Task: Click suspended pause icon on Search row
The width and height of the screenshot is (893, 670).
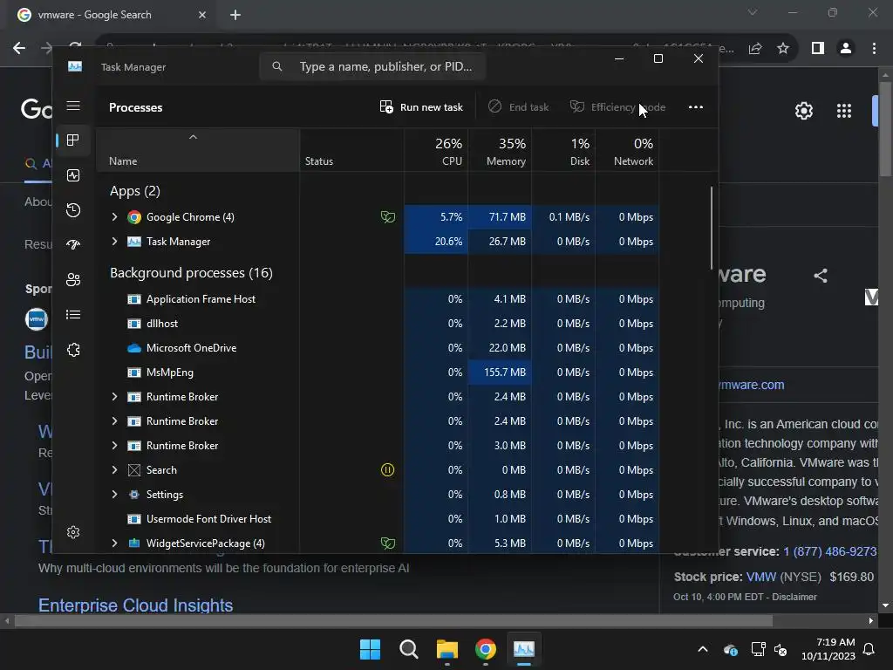Action: [387, 470]
